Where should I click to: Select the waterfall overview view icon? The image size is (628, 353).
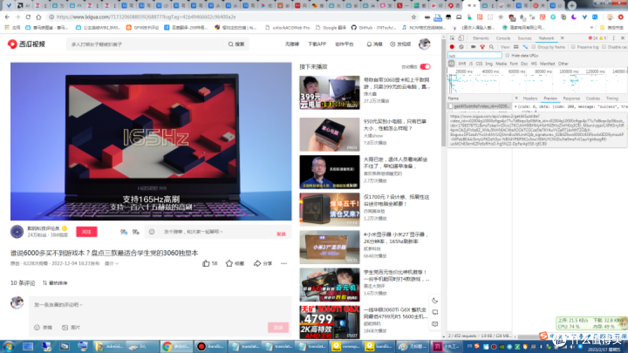point(525,47)
